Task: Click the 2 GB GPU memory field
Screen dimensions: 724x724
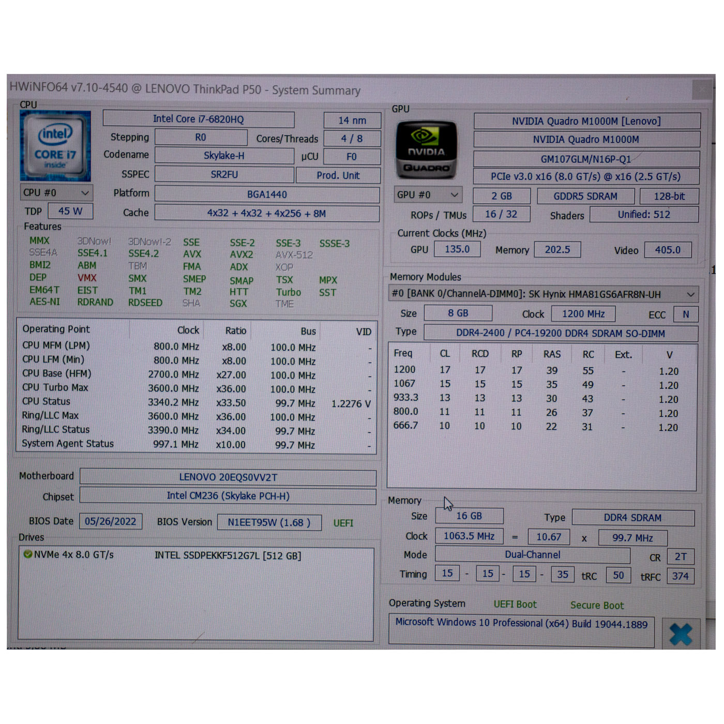Action: 502,196
